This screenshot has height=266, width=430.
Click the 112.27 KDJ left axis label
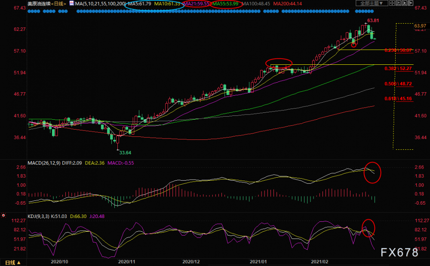(x=18, y=221)
